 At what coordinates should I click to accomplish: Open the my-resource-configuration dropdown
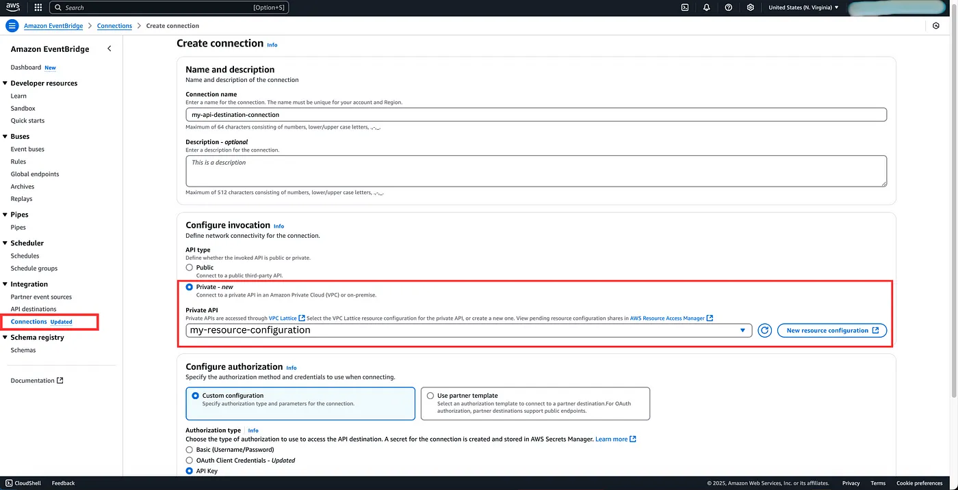(x=469, y=330)
